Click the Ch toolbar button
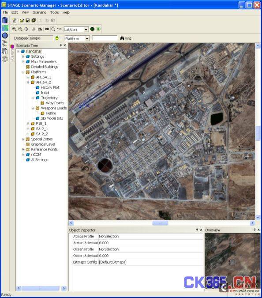262x298 pixels. click(x=40, y=29)
